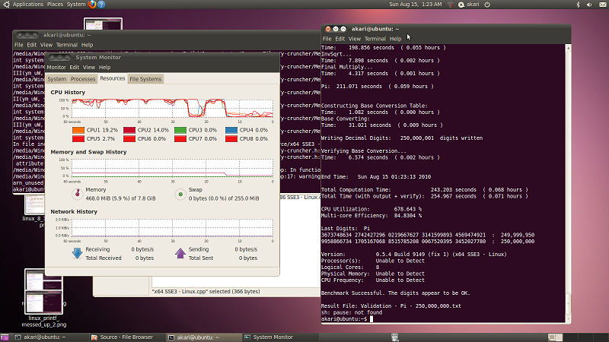Click the Swap usage pie icon
Screen dimensions: 609x342
[x=180, y=194]
